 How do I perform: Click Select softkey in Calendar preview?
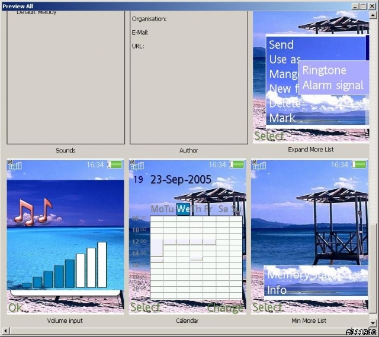[x=145, y=307]
